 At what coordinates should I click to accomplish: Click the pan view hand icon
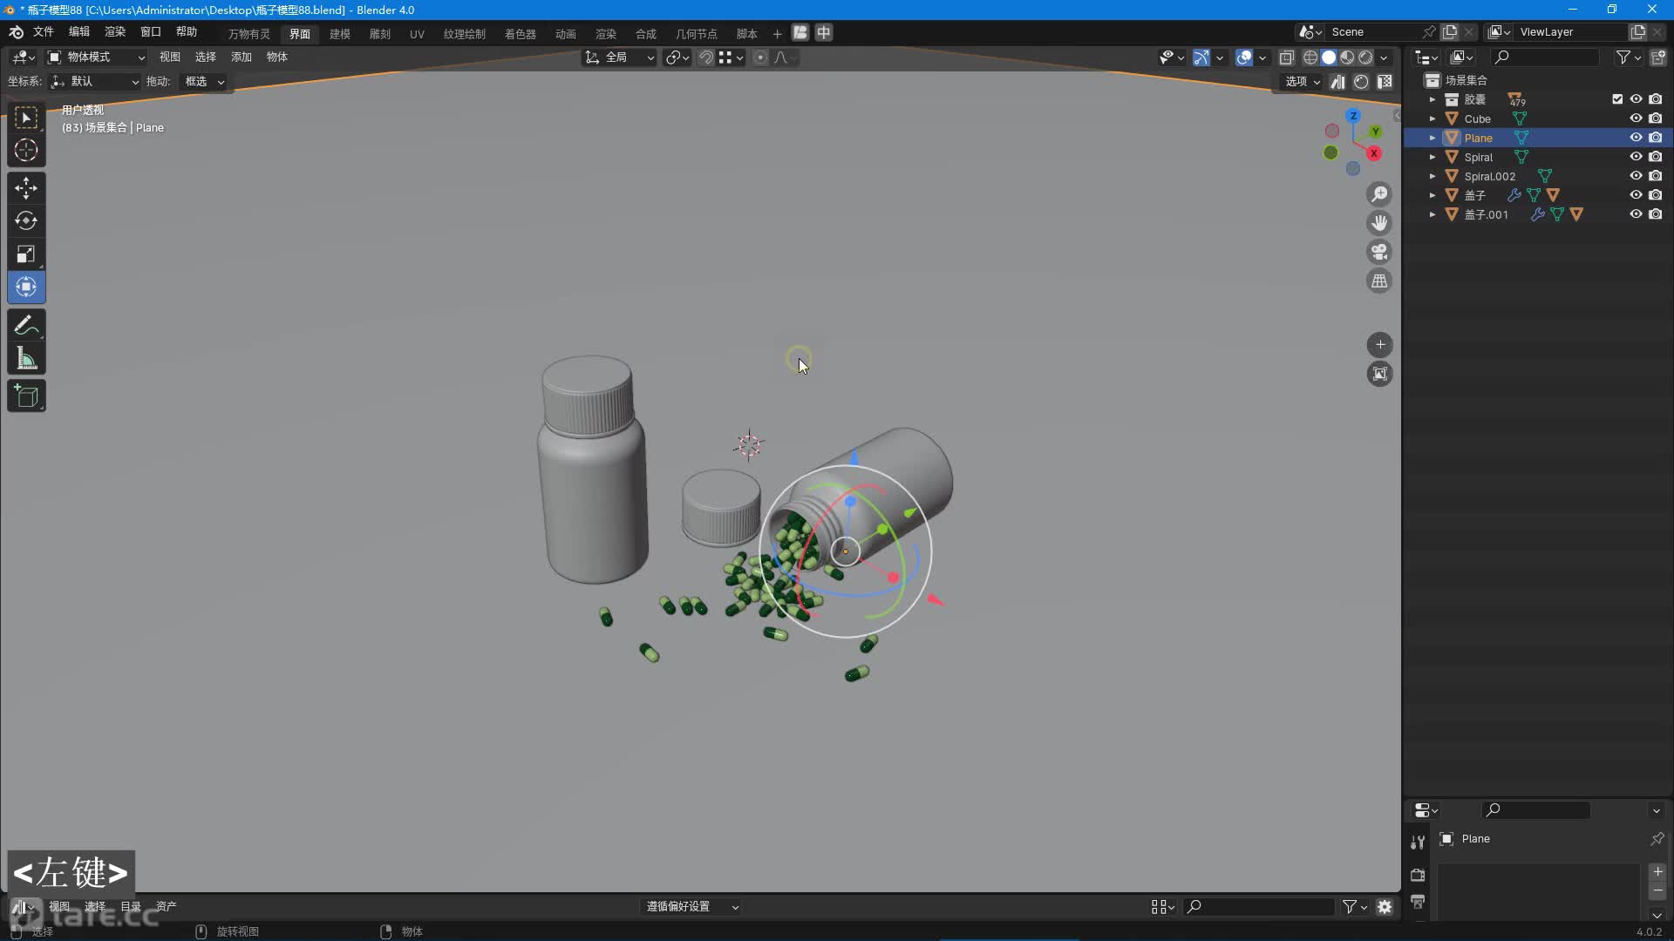[1379, 223]
